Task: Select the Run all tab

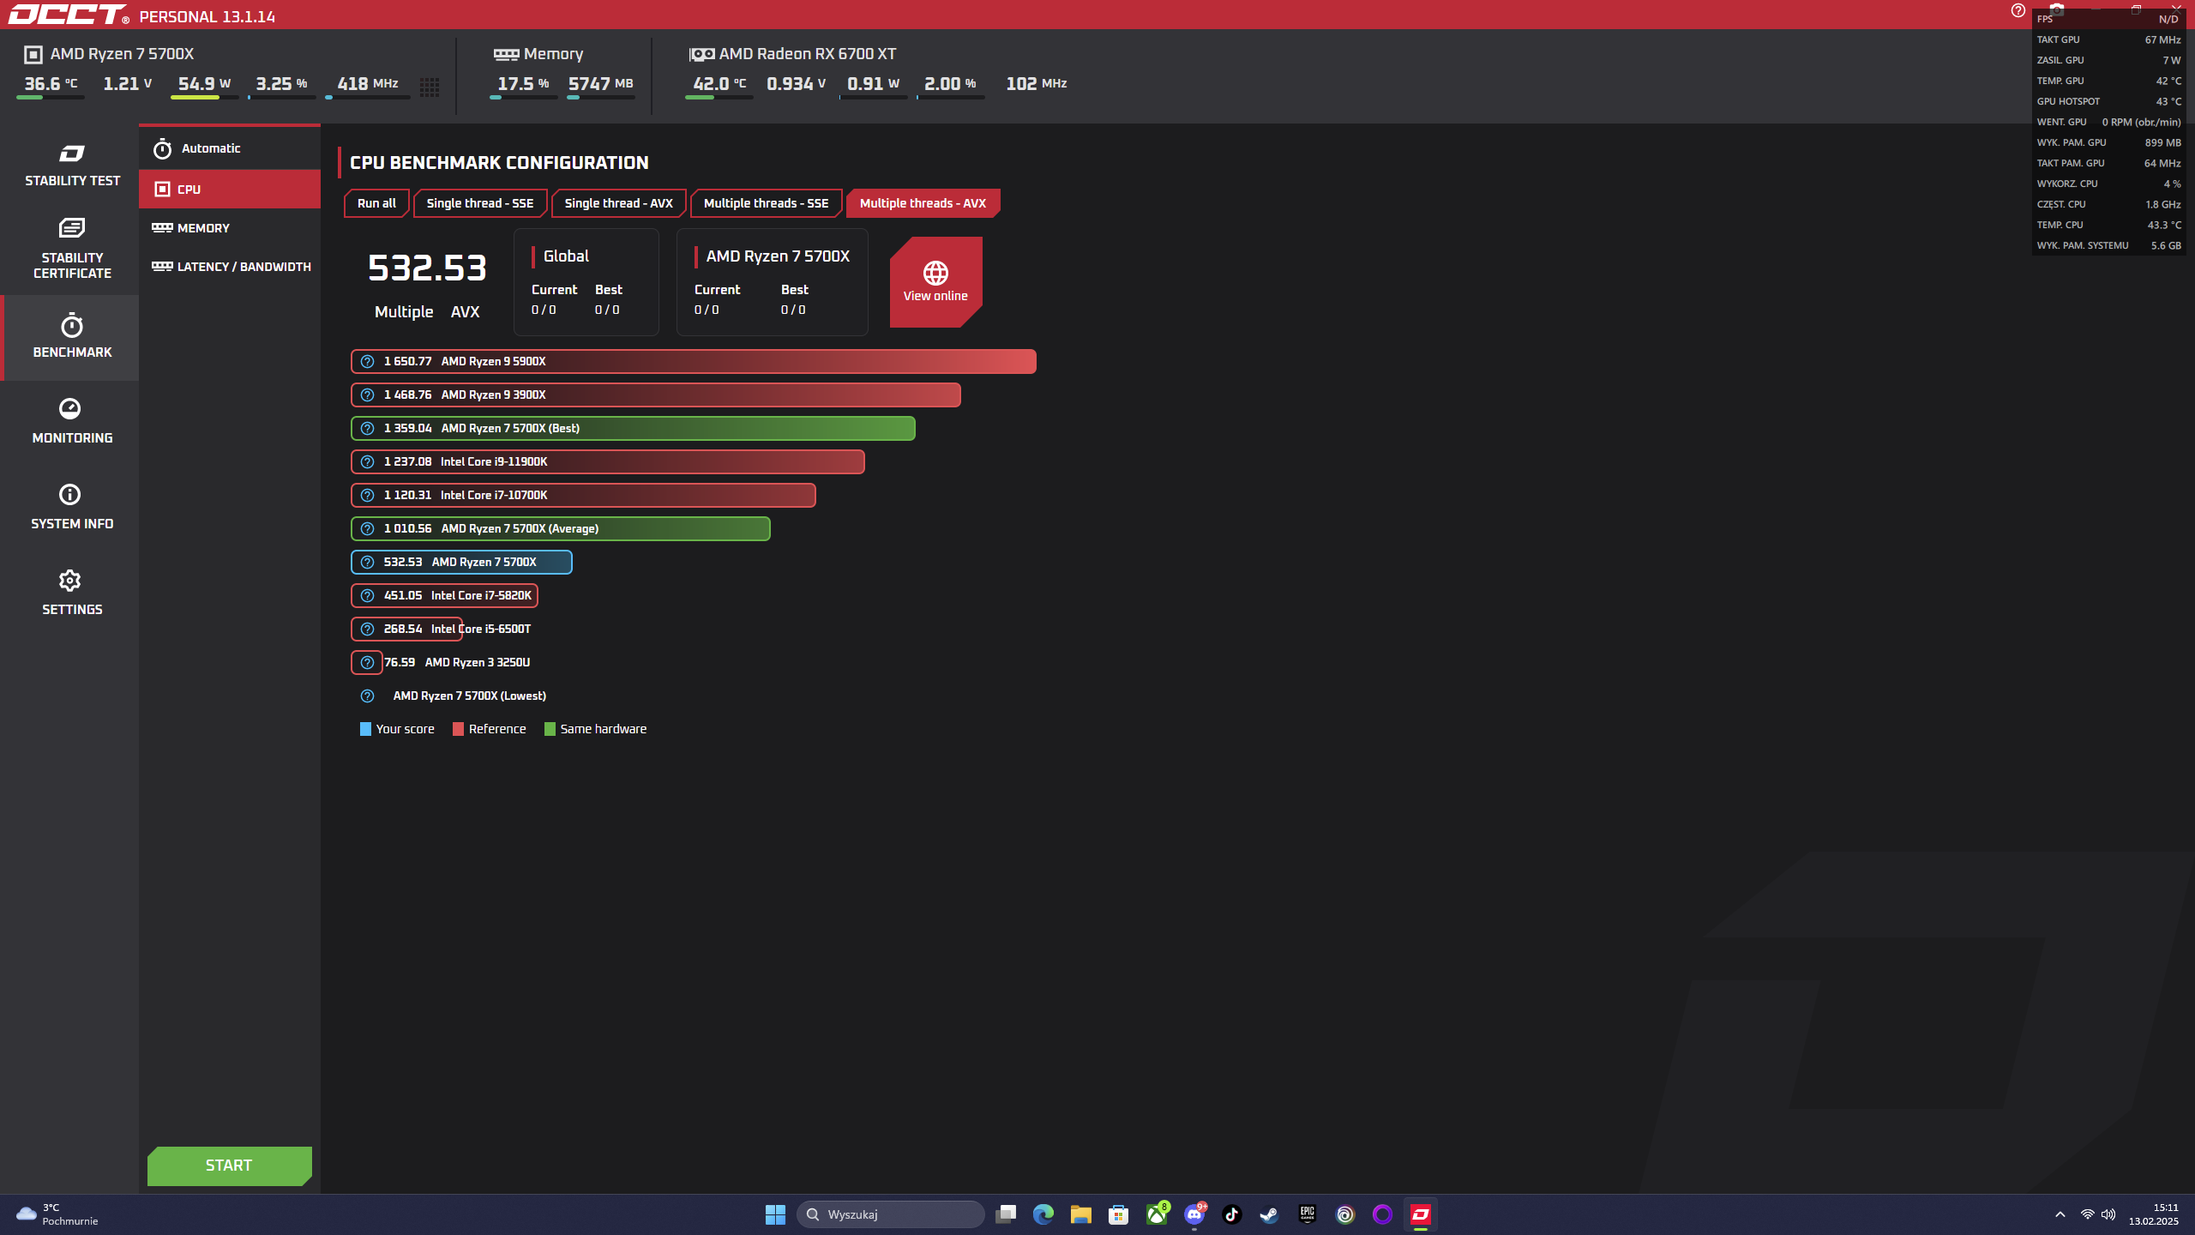Action: (x=376, y=203)
